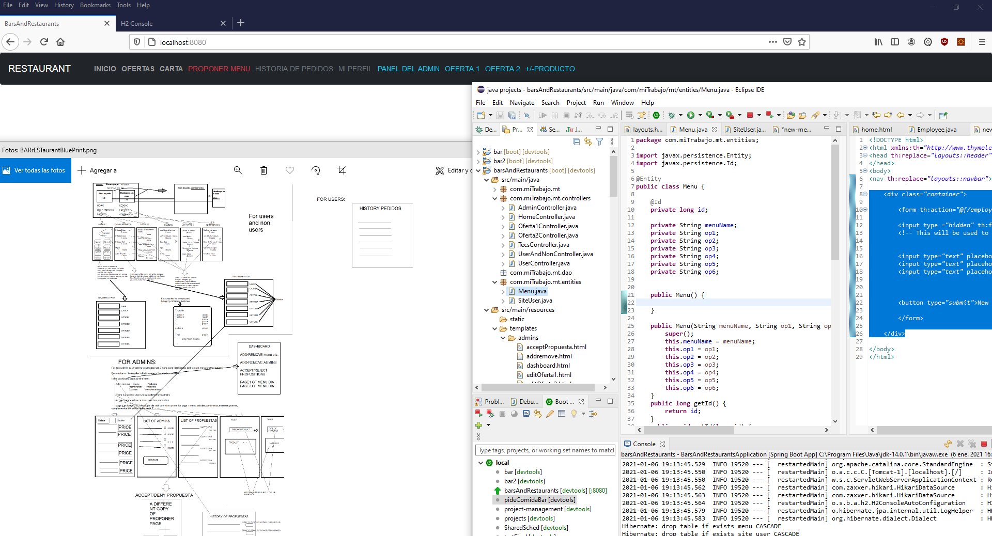Image resolution: width=992 pixels, height=536 pixels.
Task: Open the Navigate menu in Eclipse
Action: pyautogui.click(x=522, y=103)
